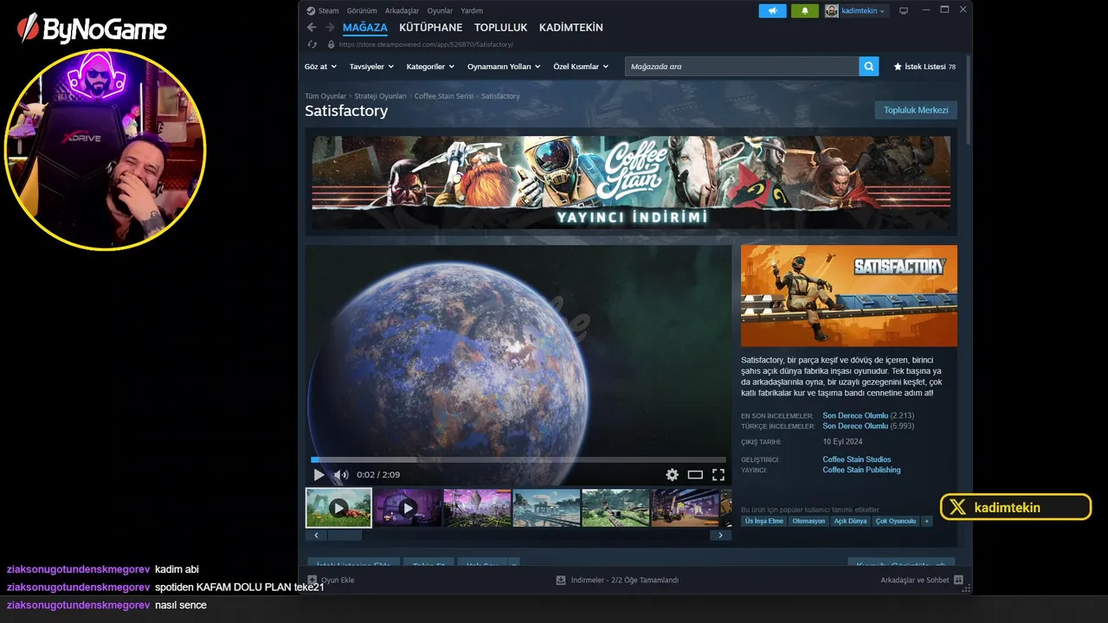This screenshot has width=1108, height=623.
Task: Open Arkadaşlar ve Sohbet chat icon
Action: 958,580
